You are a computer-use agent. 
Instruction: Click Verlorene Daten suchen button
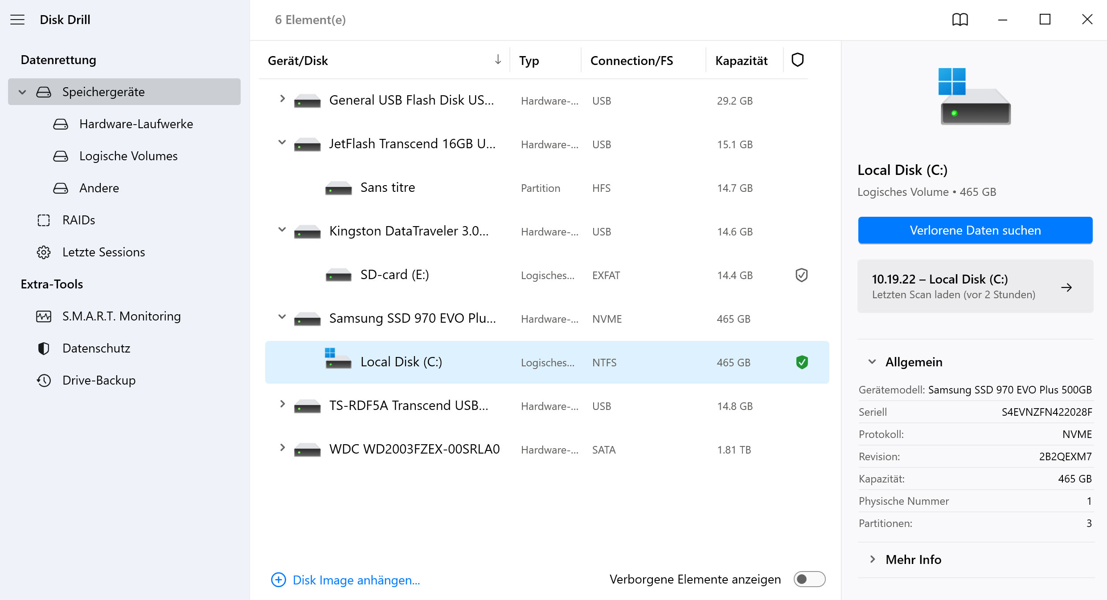[975, 230]
